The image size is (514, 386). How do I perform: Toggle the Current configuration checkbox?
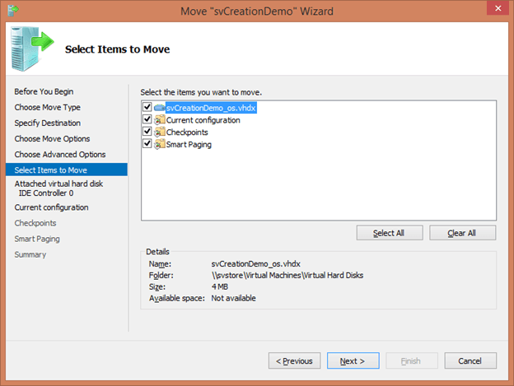147,120
